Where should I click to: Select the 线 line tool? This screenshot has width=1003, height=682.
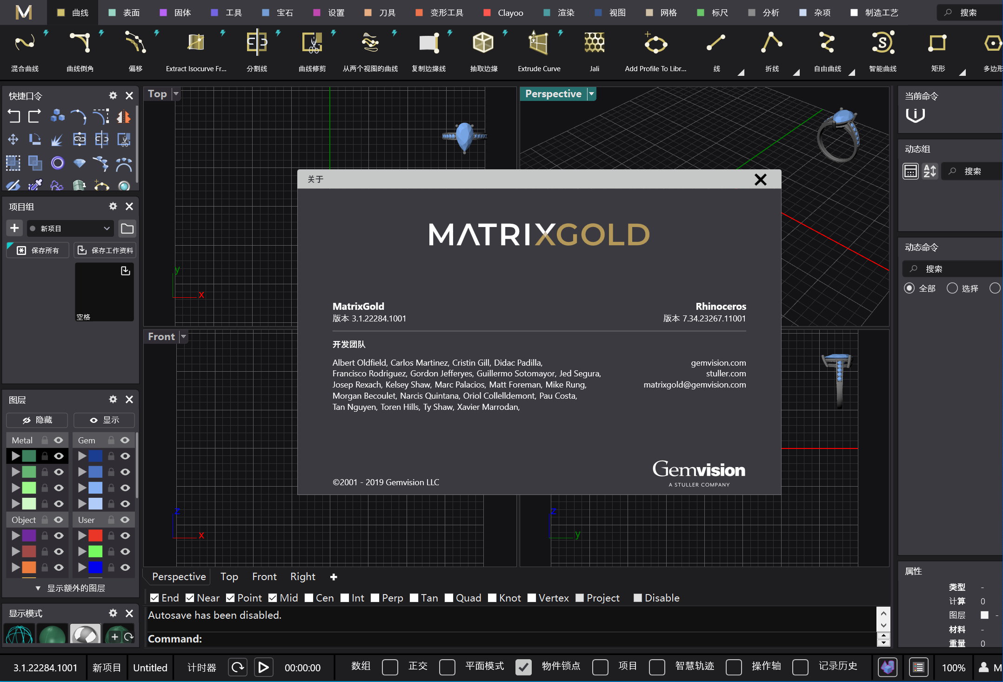coord(716,50)
